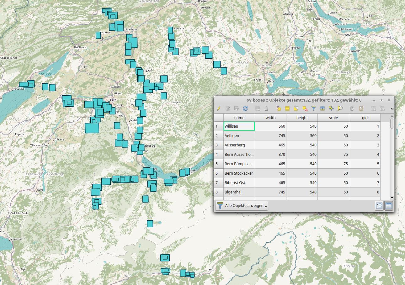405x285 pixels.
Task: Click the 'Willisau' name cell
Action: point(239,126)
